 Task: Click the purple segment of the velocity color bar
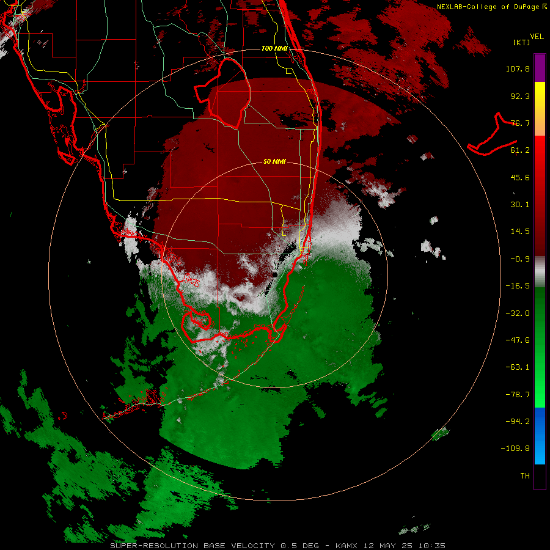[x=540, y=68]
